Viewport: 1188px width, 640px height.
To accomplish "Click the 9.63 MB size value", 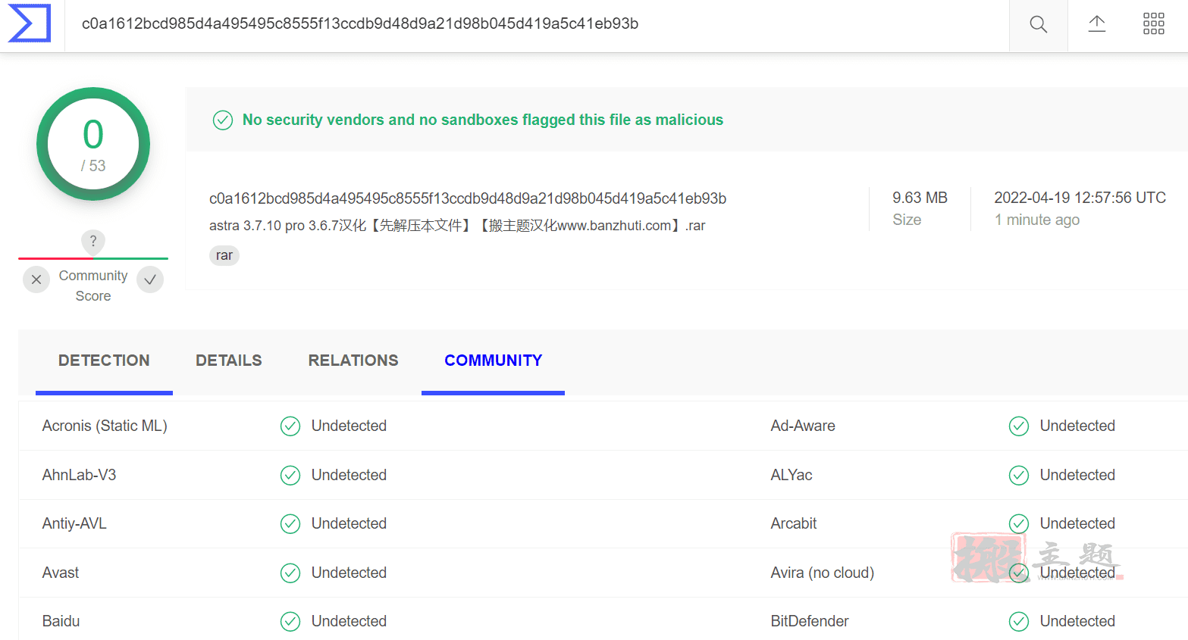I will coord(920,198).
